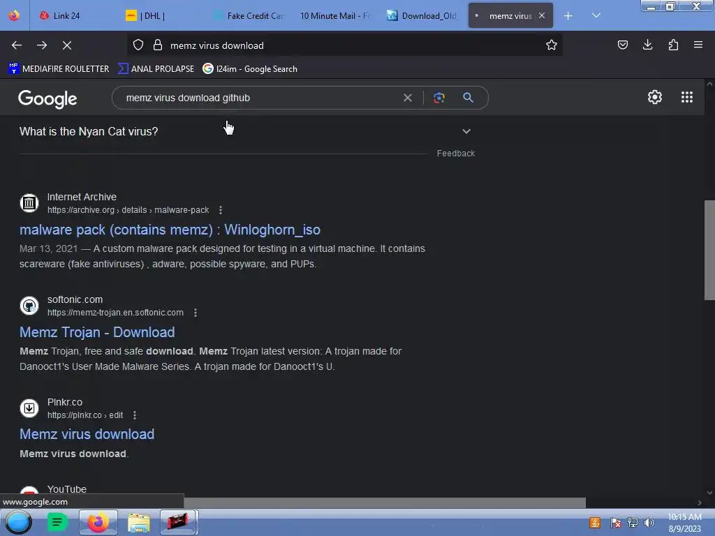The width and height of the screenshot is (715, 536).
Task: Click 'https://memz-trojan.en.softonic.com' URL text
Action: [115, 313]
